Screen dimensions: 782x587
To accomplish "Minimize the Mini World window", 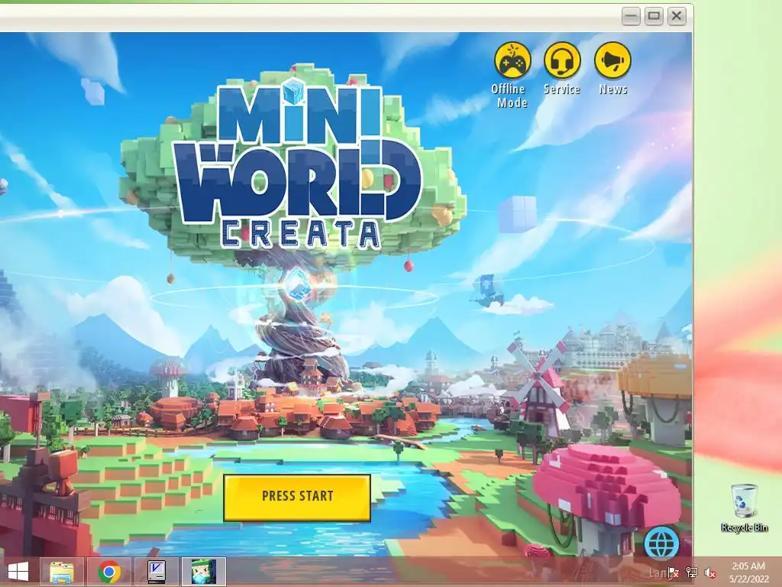I will (631, 16).
